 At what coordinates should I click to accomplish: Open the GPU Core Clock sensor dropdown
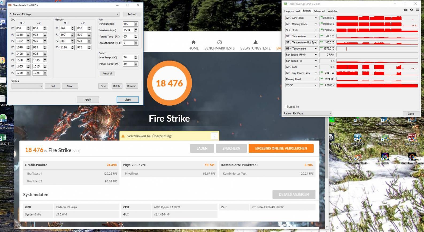coord(316,18)
